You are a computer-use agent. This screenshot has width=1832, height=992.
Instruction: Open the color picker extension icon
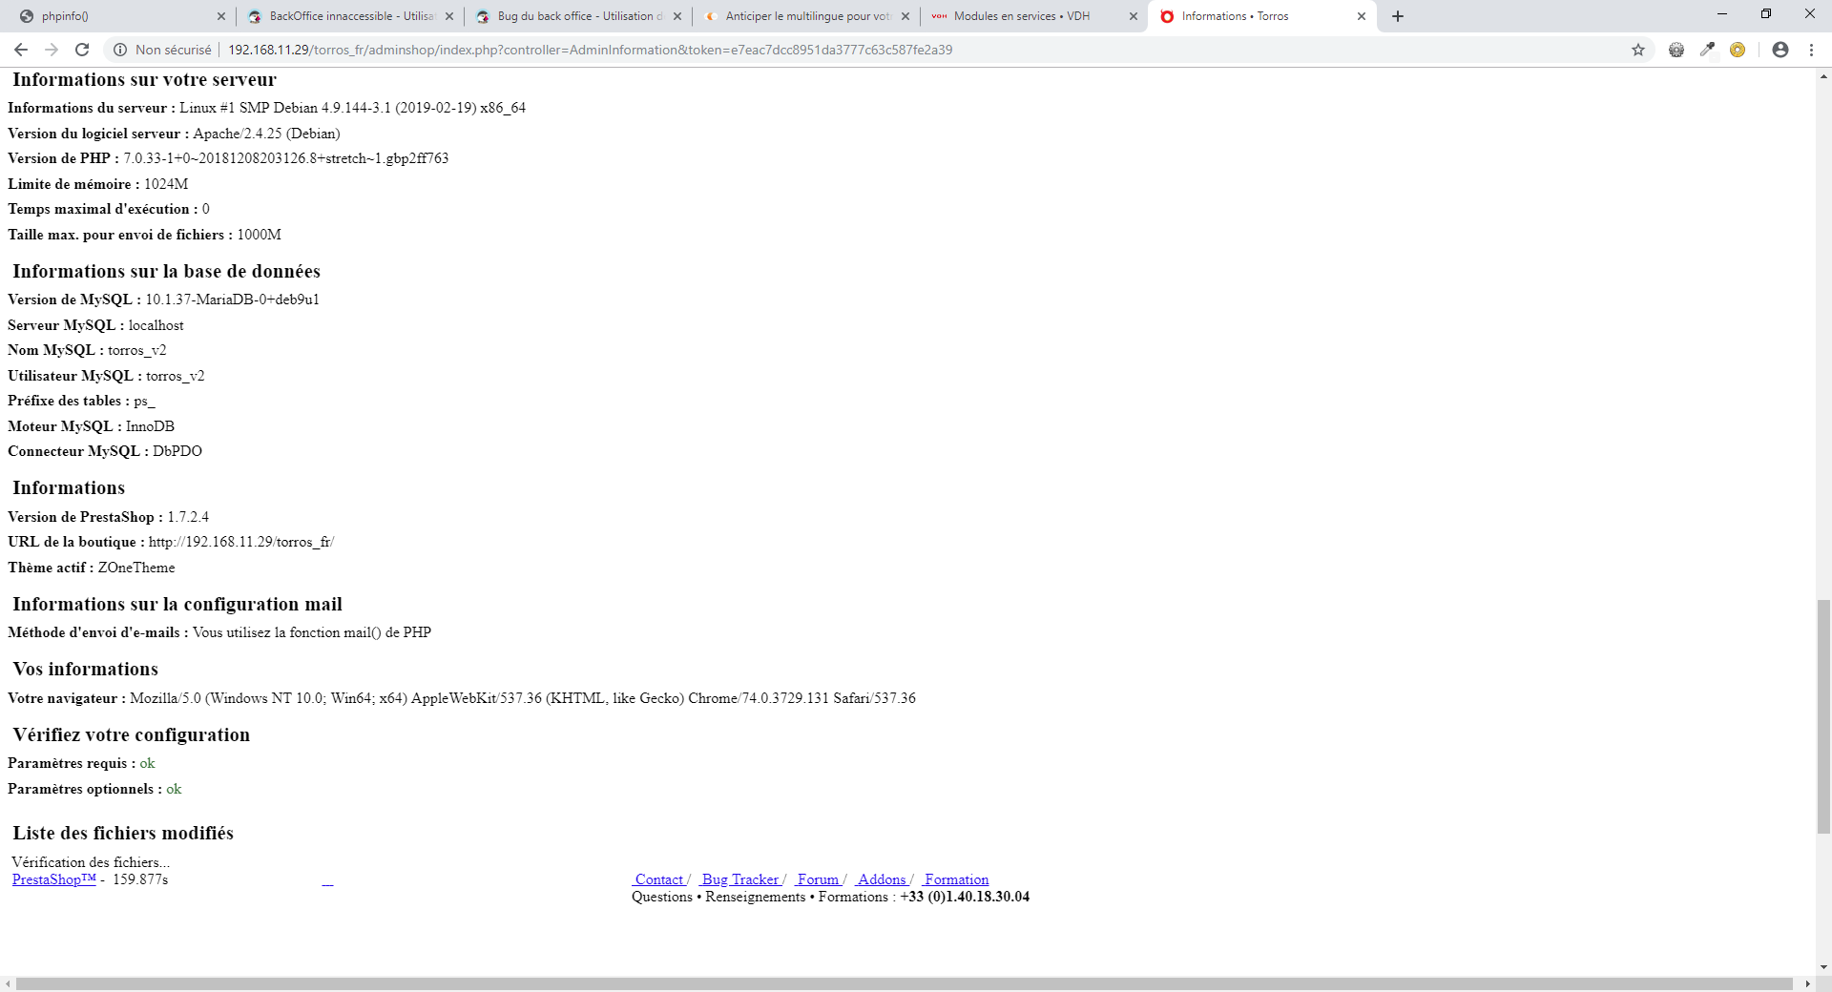point(1707,50)
